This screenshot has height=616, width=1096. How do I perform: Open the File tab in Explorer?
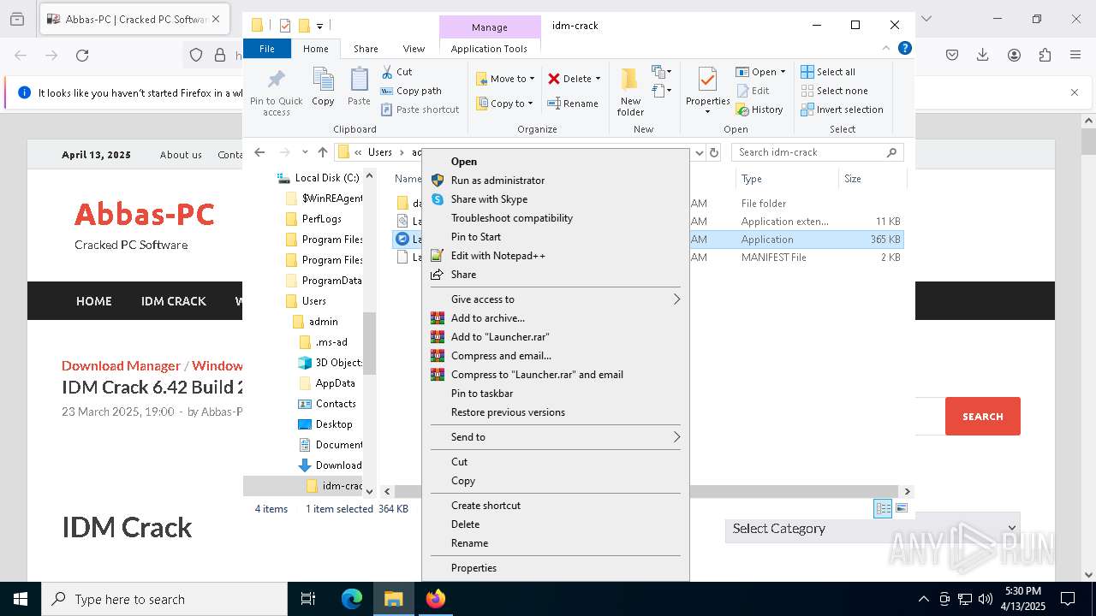pos(267,49)
